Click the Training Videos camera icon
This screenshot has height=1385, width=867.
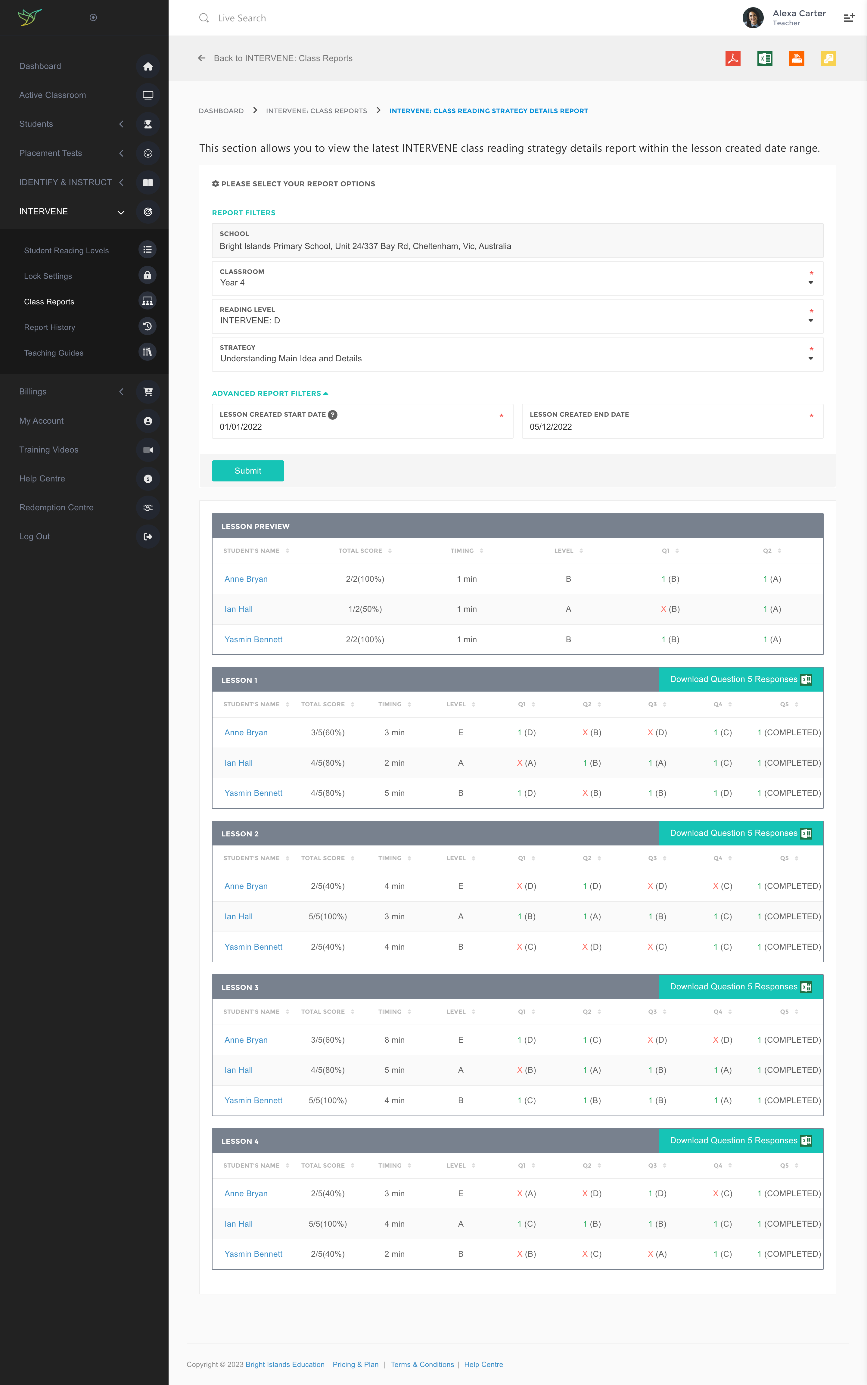[x=148, y=450]
